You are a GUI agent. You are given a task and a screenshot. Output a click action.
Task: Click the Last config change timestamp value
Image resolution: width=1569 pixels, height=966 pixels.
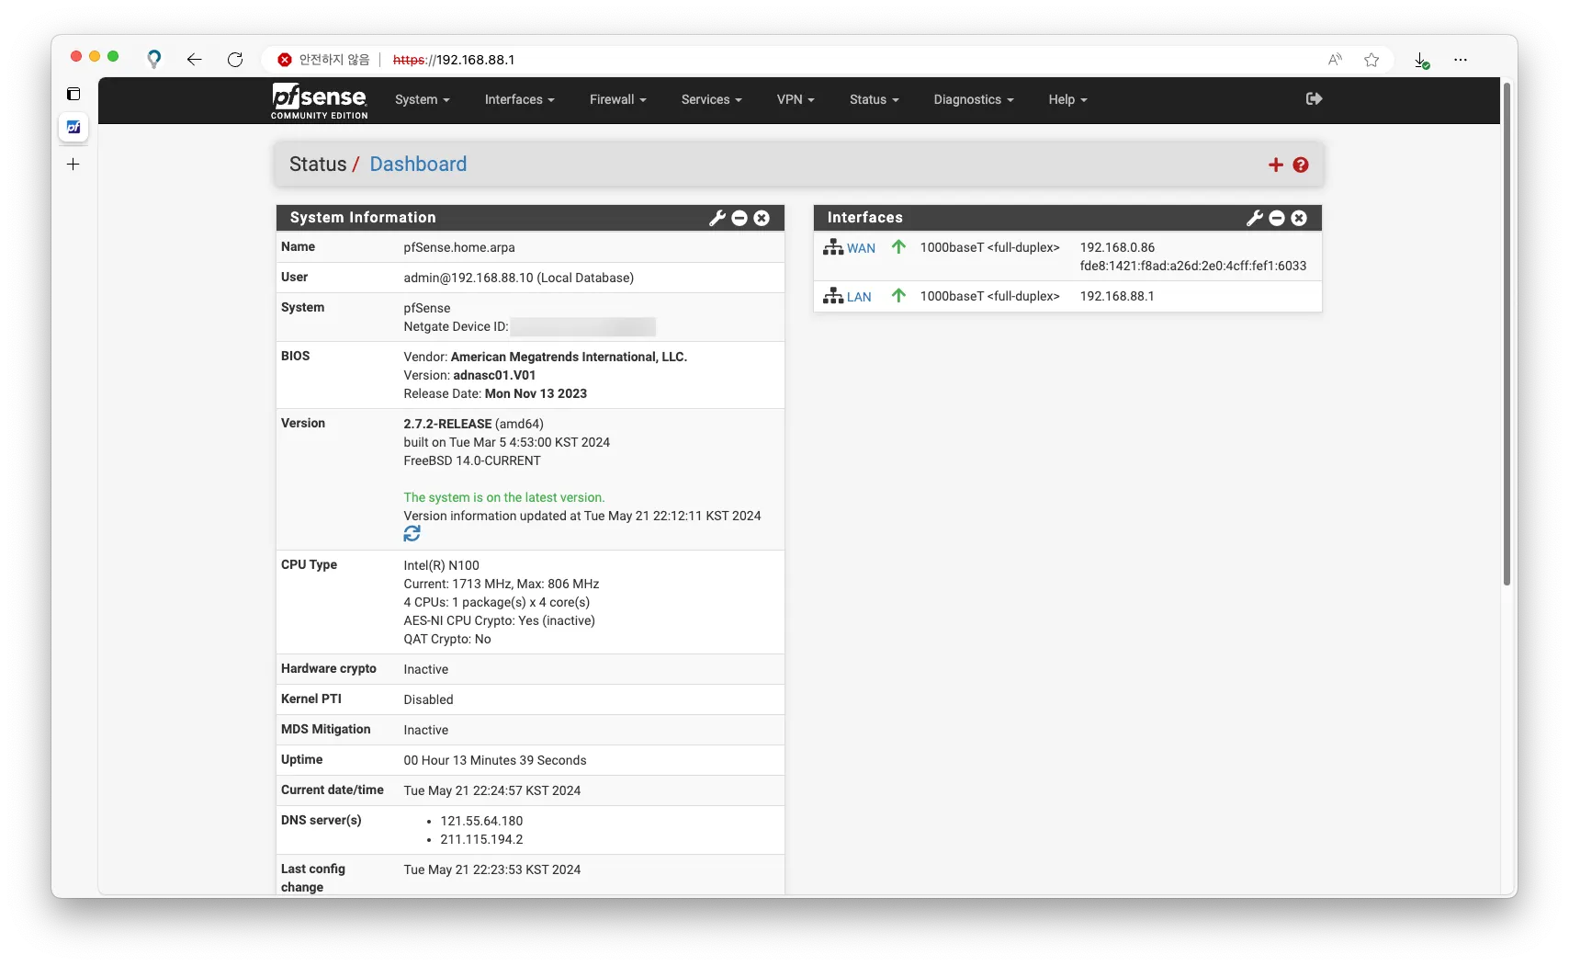pos(492,869)
